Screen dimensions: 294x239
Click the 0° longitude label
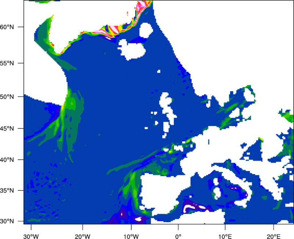click(x=178, y=236)
